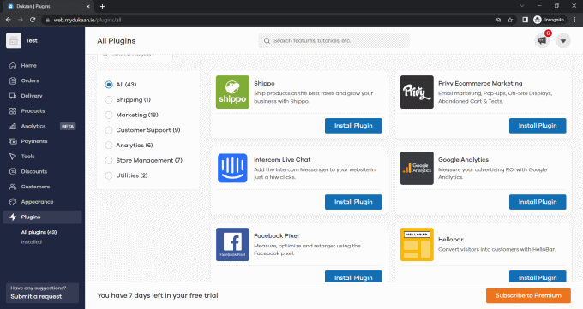Open Chrome tab search dropdown
The image size is (583, 309).
coord(522,6)
